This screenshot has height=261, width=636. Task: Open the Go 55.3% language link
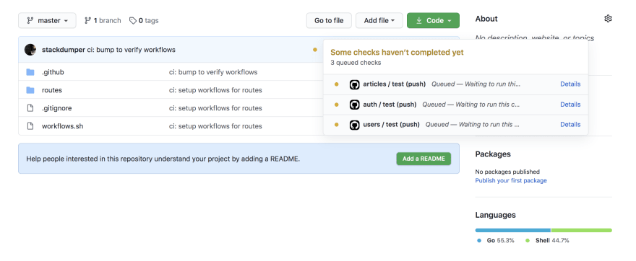click(x=496, y=240)
